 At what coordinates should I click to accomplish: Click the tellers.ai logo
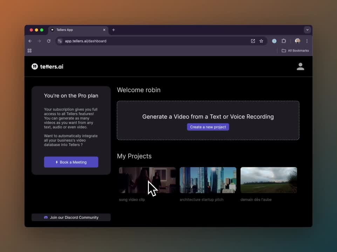point(47,66)
